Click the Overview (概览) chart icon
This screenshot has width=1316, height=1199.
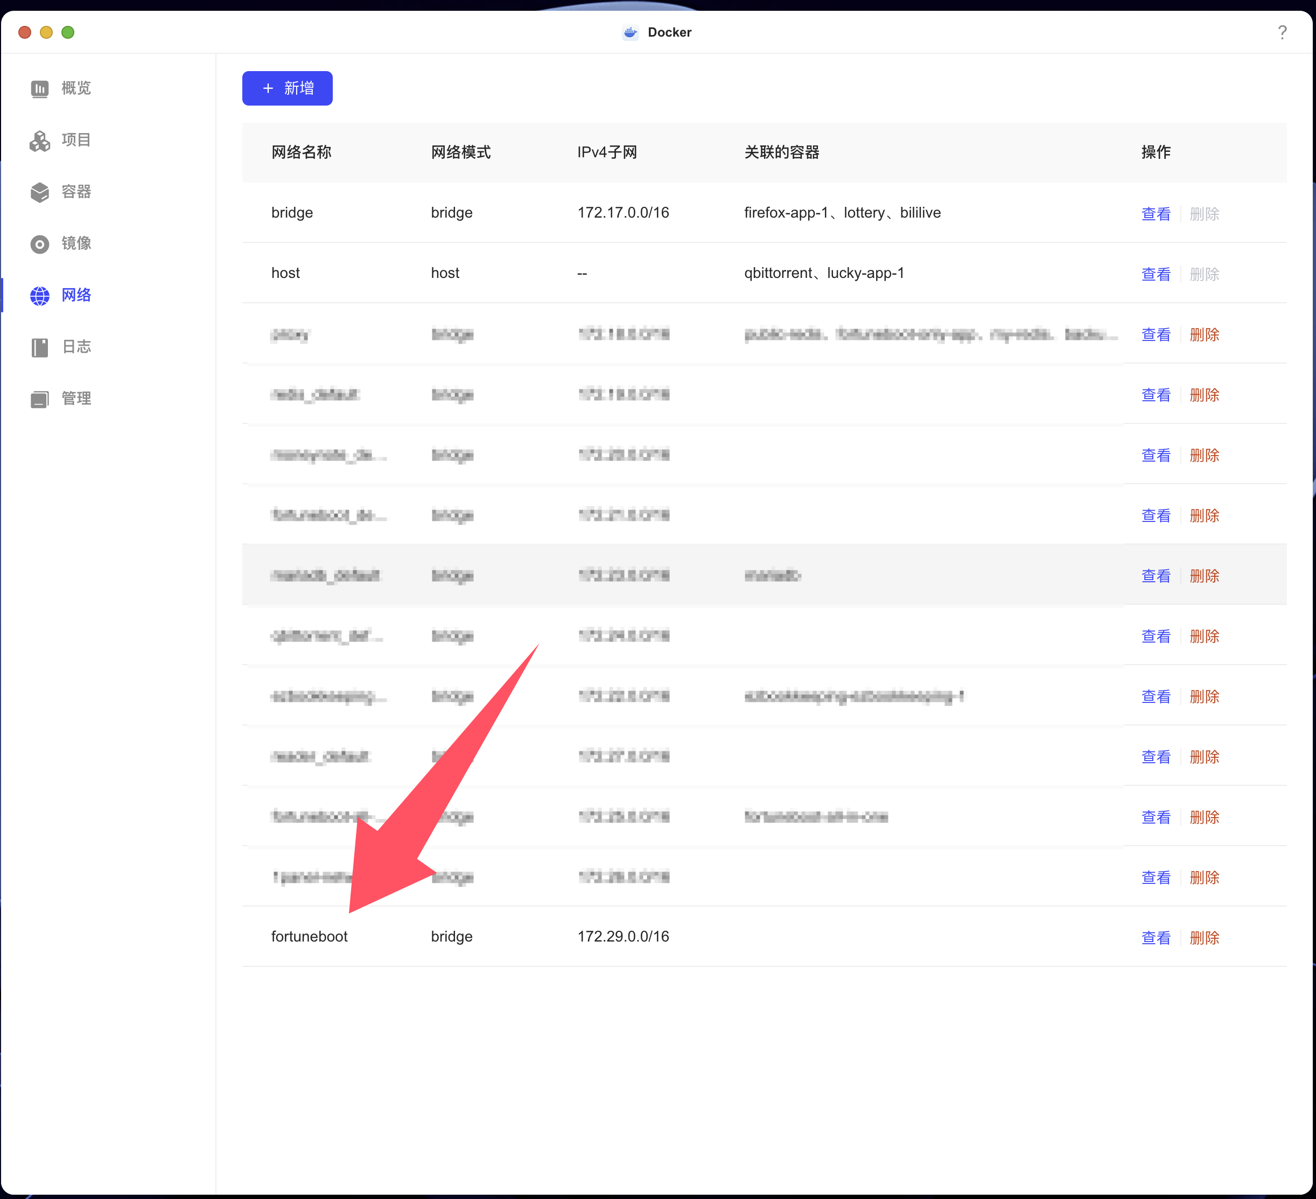pyautogui.click(x=40, y=89)
